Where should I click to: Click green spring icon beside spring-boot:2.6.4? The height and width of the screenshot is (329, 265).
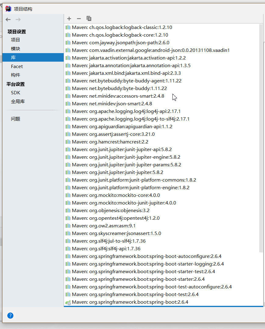(x=68, y=302)
